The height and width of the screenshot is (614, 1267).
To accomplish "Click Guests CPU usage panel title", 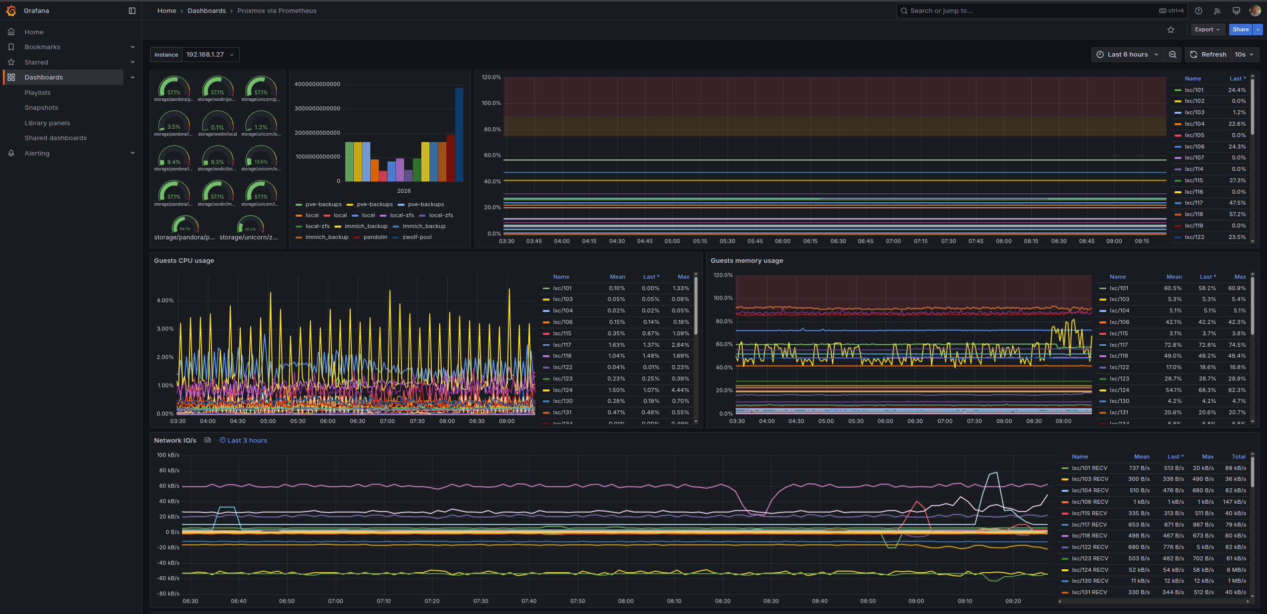I will (x=184, y=260).
